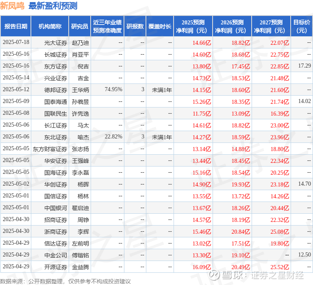Click 14.73亿 in 兴业证券 row
Image resolution: width=313 pixels, height=285 pixels.
[202, 78]
